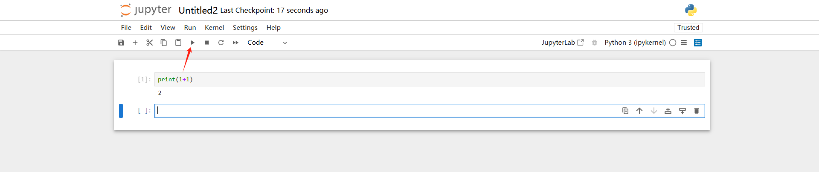Move the active cell up with the arrow
The image size is (819, 172).
(x=639, y=111)
